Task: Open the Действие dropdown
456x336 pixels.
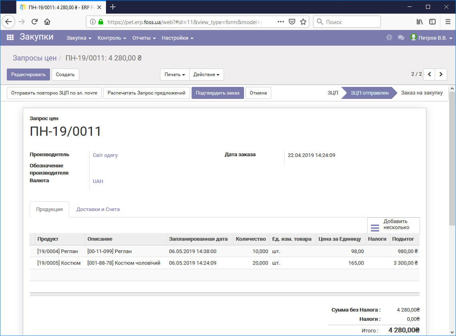Action: [x=206, y=74]
